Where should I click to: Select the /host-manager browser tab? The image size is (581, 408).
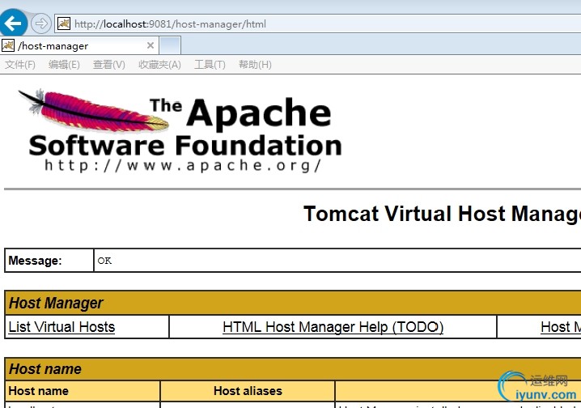[79, 45]
